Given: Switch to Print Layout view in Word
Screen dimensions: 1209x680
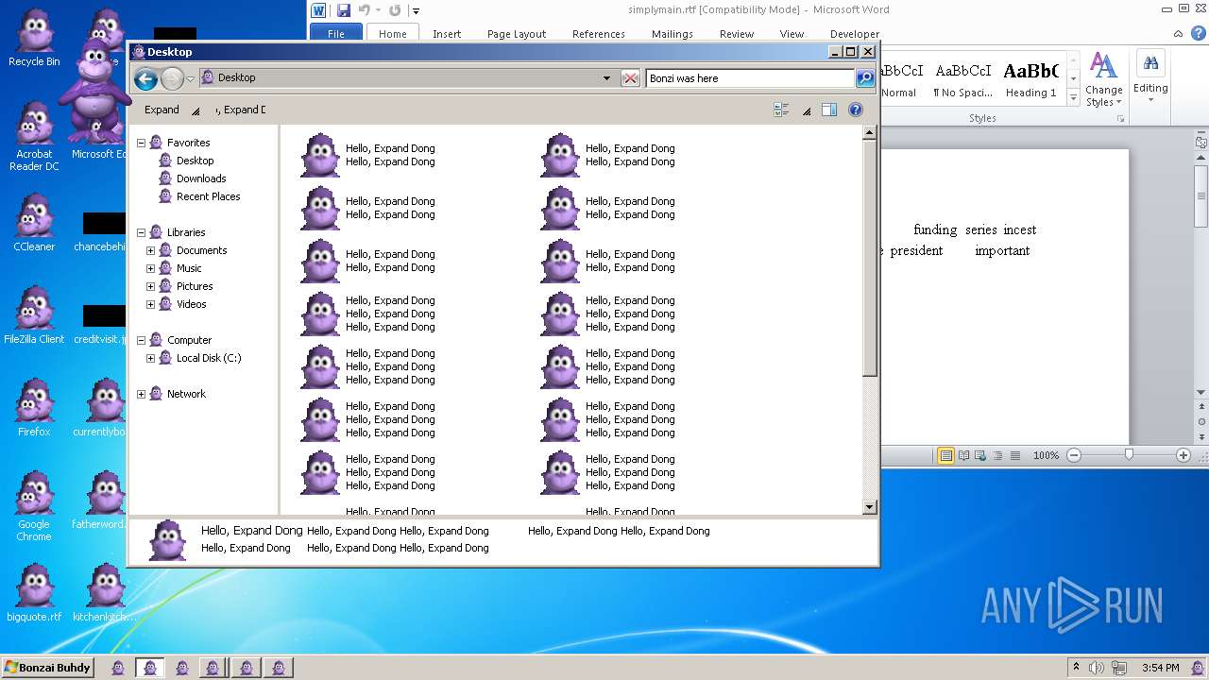Looking at the screenshot, I should [945, 455].
